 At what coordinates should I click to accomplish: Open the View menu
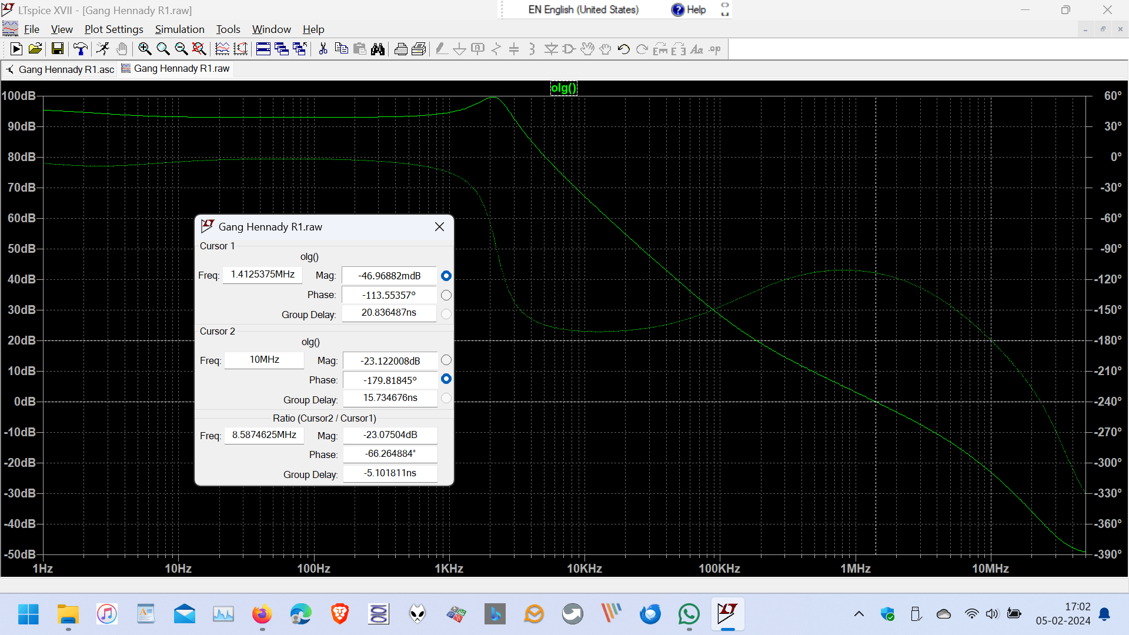(x=62, y=29)
